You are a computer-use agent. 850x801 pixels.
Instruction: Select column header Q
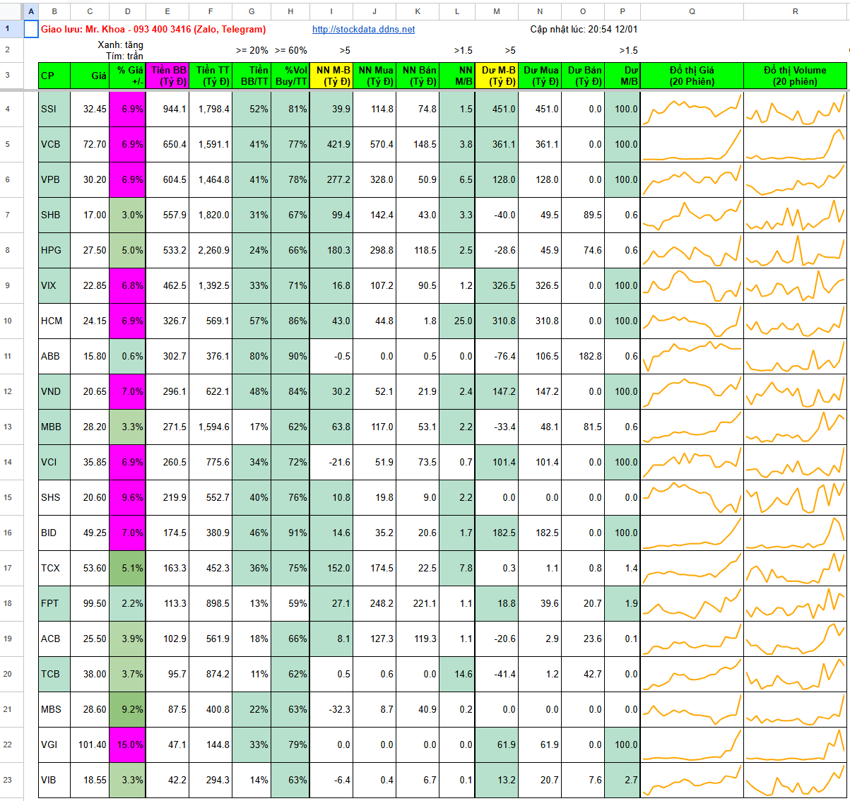click(x=692, y=11)
